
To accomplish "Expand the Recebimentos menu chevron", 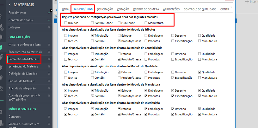I will [49, 13].
